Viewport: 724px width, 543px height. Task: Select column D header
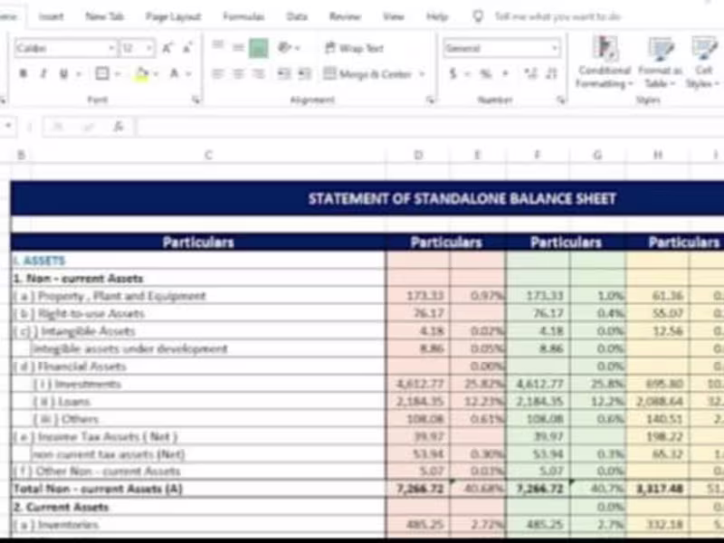click(418, 155)
